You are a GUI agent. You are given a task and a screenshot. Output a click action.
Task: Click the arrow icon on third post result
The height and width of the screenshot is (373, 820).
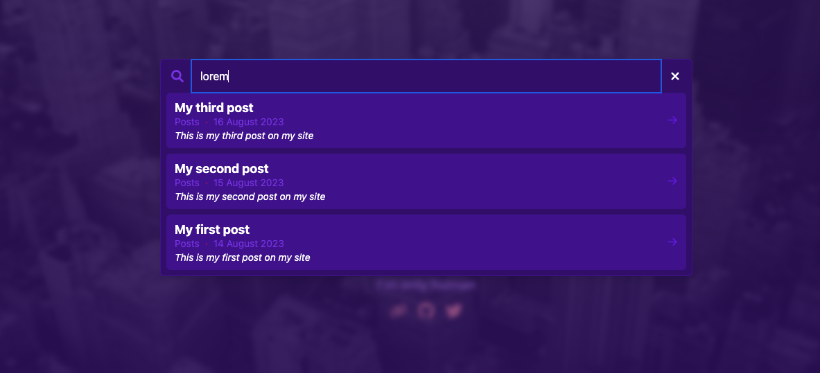click(x=672, y=120)
